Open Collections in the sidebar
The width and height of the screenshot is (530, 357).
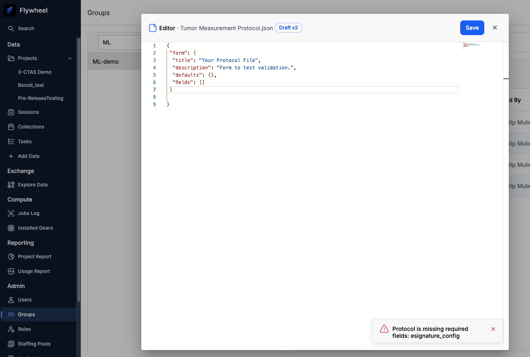(x=31, y=127)
